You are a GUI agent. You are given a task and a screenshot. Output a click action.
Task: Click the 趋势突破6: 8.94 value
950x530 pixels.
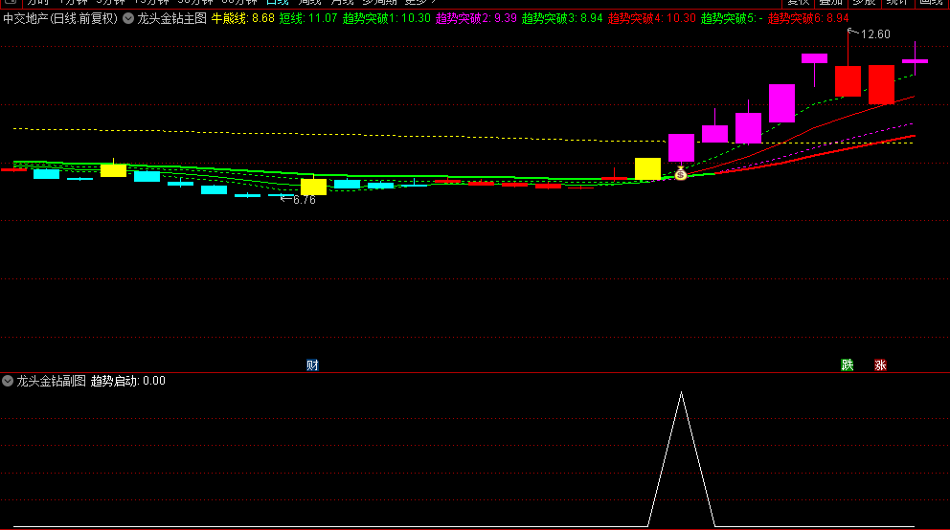click(808, 19)
